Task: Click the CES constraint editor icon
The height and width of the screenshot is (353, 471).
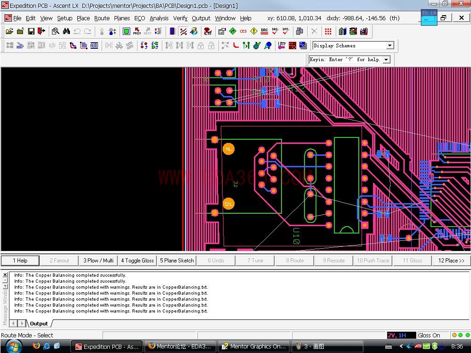Action: (243, 31)
